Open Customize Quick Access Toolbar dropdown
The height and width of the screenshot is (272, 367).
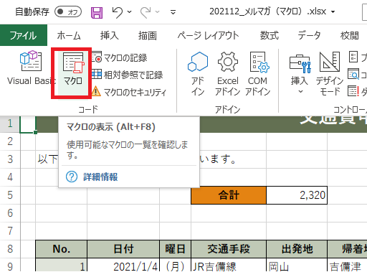tap(173, 12)
